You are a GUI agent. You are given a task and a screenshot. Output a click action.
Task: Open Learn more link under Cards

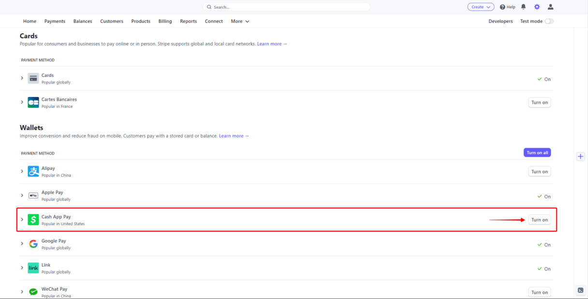(272, 44)
